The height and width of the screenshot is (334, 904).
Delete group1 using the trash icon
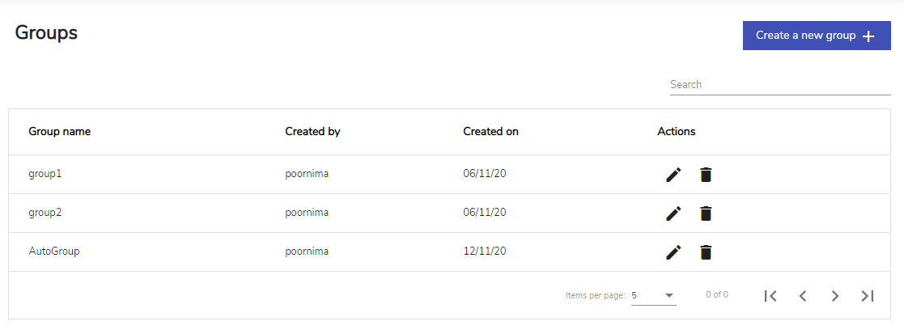pos(706,175)
